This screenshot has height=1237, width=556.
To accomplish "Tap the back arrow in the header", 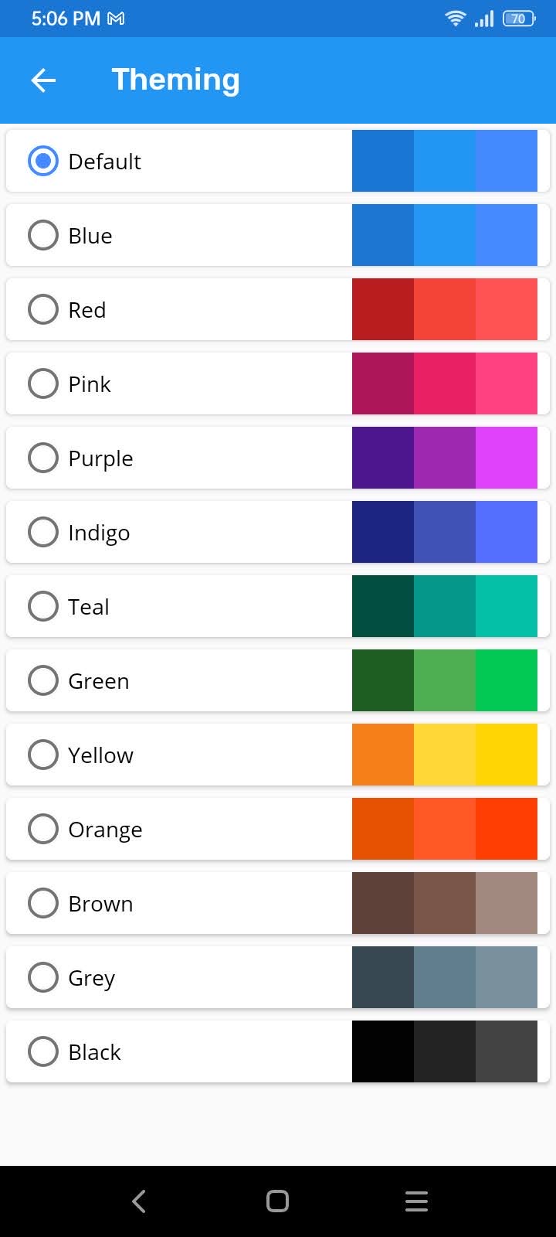I will (43, 80).
